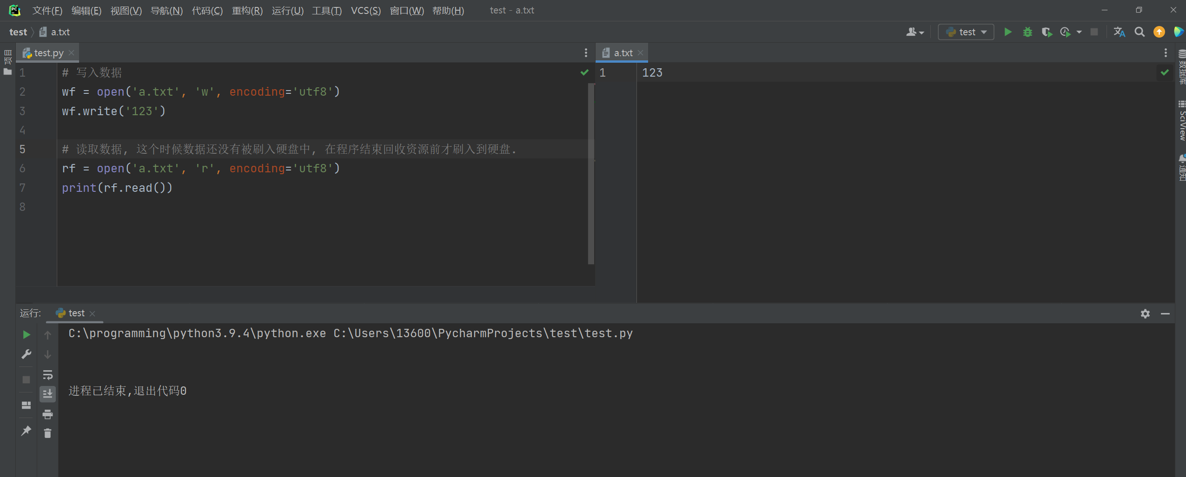Click the 进程已结束,退出代码0 console message
Viewport: 1186px width, 477px height.
127,391
